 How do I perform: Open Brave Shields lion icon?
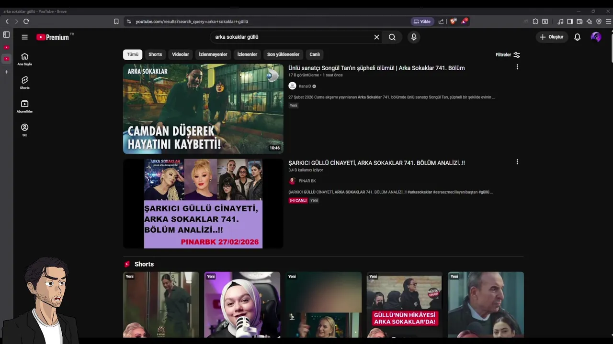(x=453, y=21)
